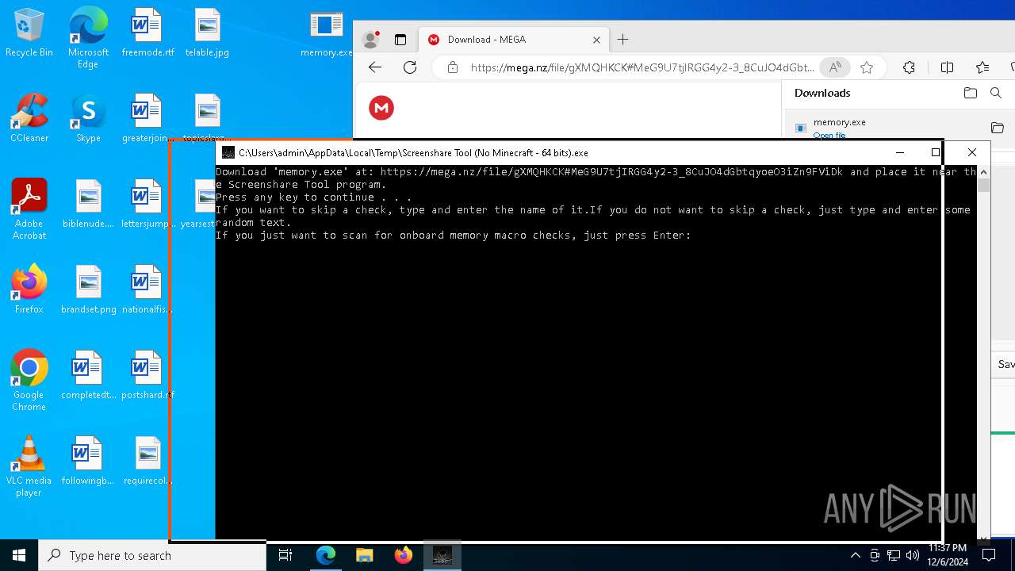The image size is (1015, 571).
Task: Open the Skype desktop shortcut
Action: tap(88, 118)
